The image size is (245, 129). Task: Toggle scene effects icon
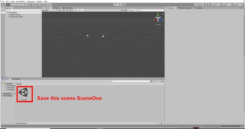coord(70,10)
